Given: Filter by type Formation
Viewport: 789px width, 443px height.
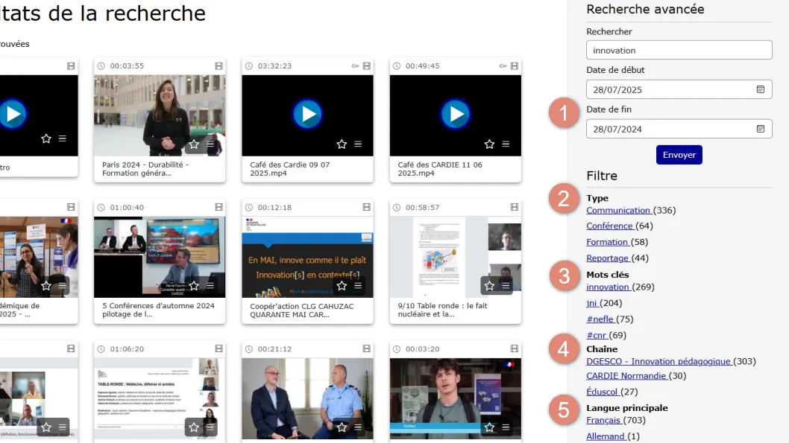Looking at the screenshot, I should click(x=607, y=242).
